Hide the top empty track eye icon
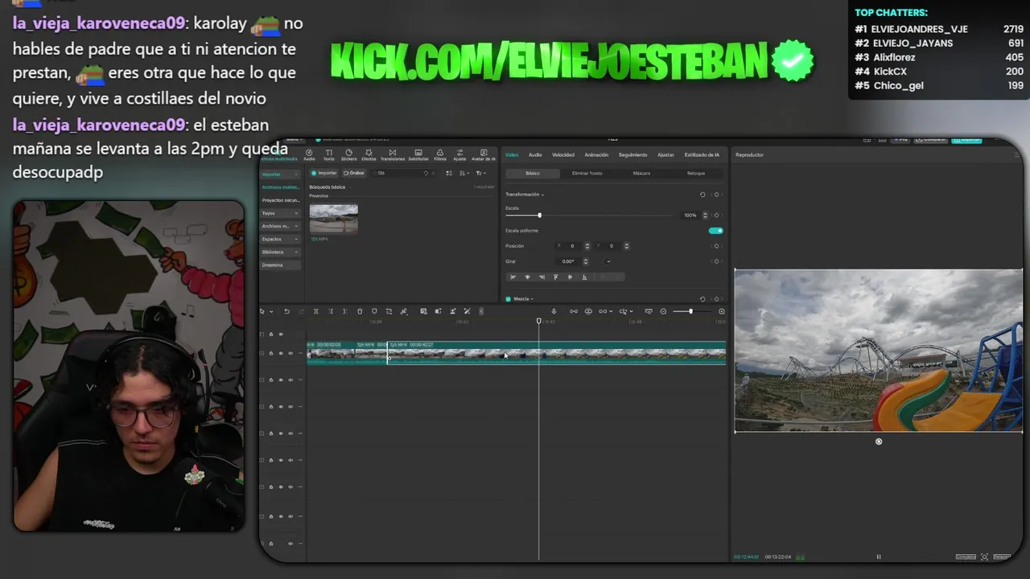The image size is (1030, 579). pyautogui.click(x=280, y=334)
